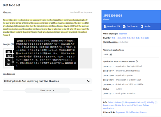Open Priority and Related Applications link
The width and height of the screenshot is (161, 117).
pos(126,107)
